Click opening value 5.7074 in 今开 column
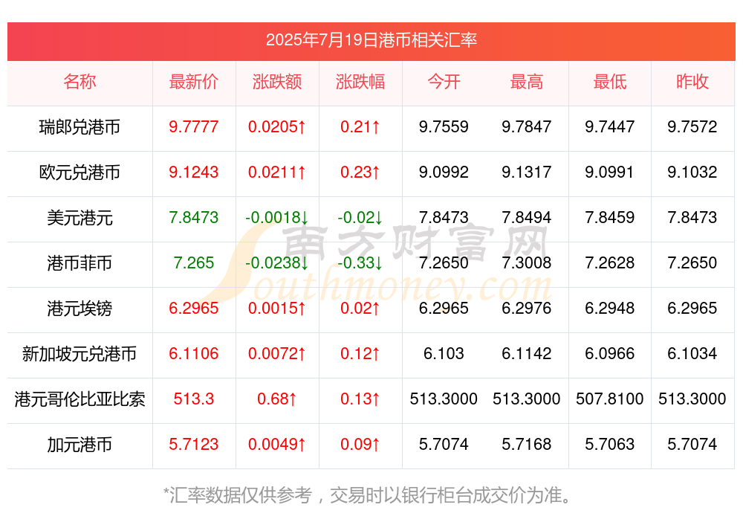Screen dimensions: 743x519 [444, 445]
